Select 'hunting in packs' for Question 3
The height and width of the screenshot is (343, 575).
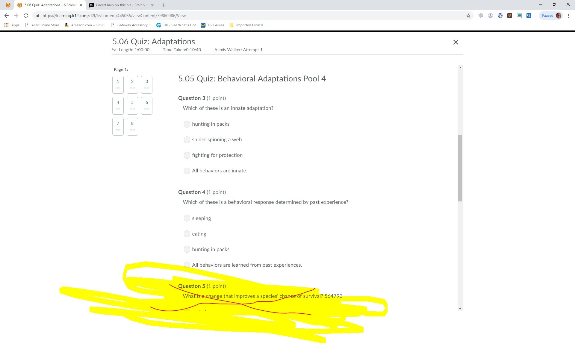187,124
